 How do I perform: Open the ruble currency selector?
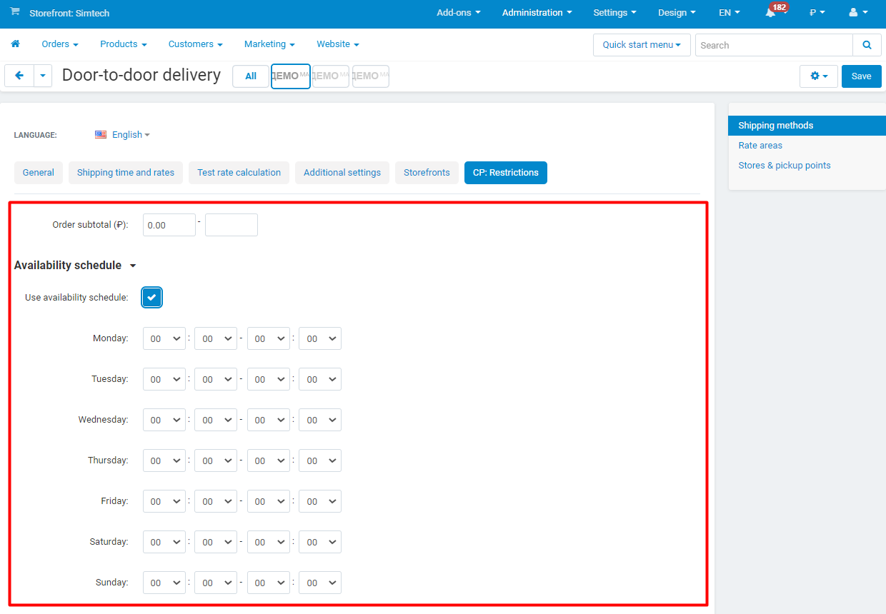click(x=817, y=13)
